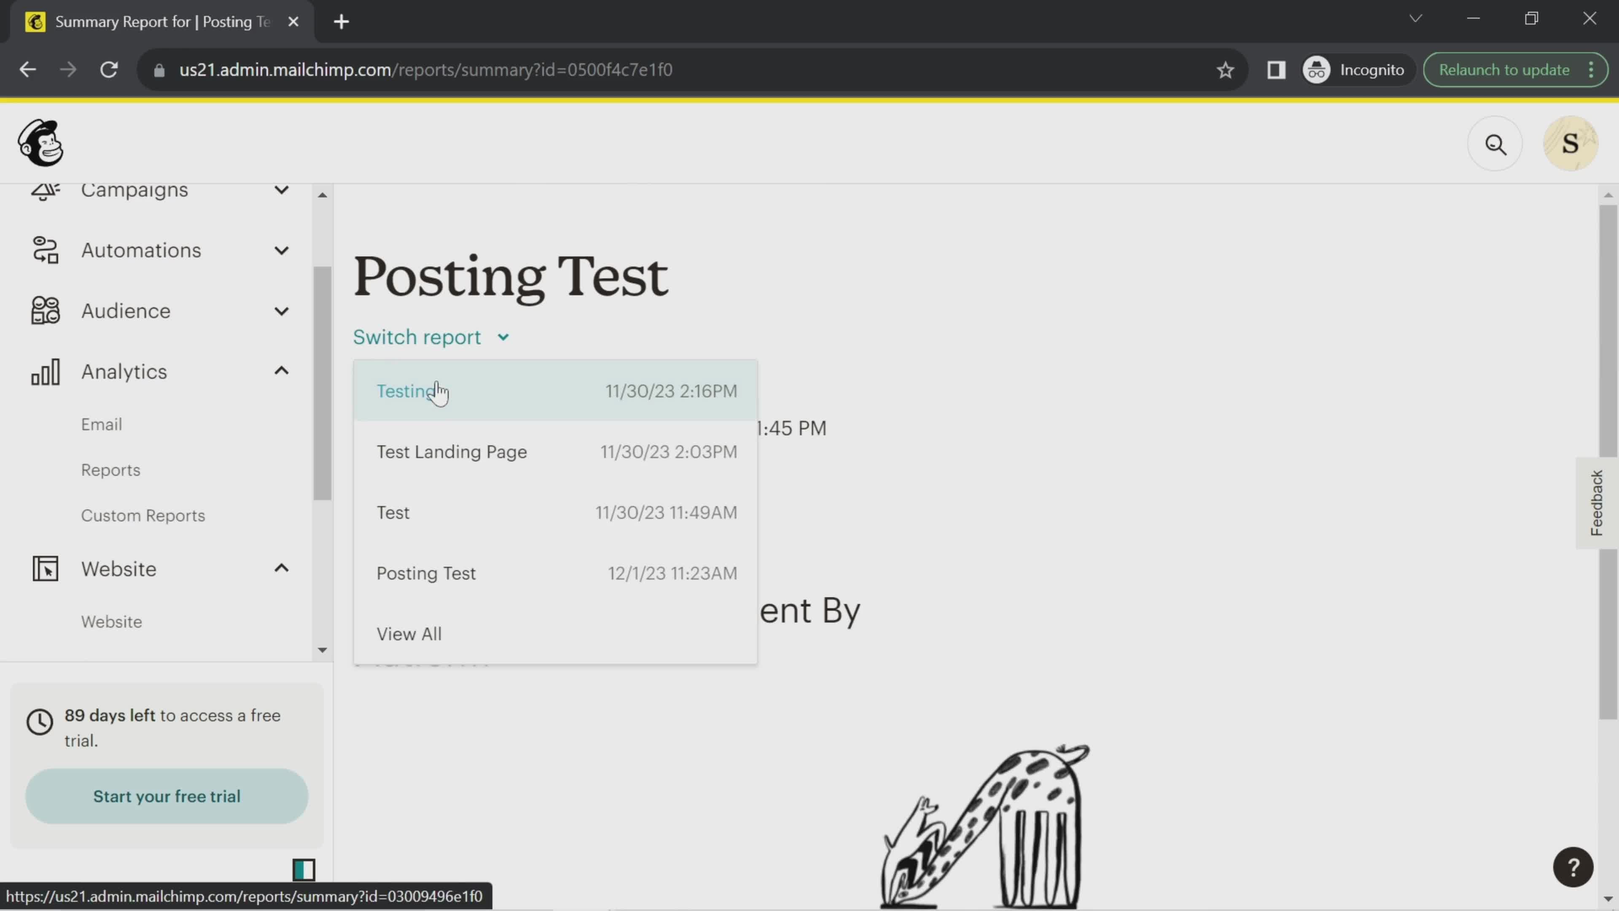Click the Website sidebar icon
This screenshot has height=911, width=1619.
click(45, 569)
